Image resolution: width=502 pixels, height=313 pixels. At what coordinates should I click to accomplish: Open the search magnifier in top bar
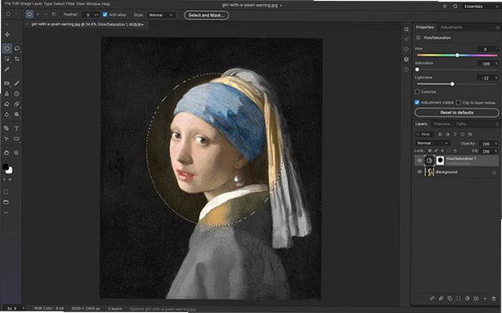click(455, 7)
